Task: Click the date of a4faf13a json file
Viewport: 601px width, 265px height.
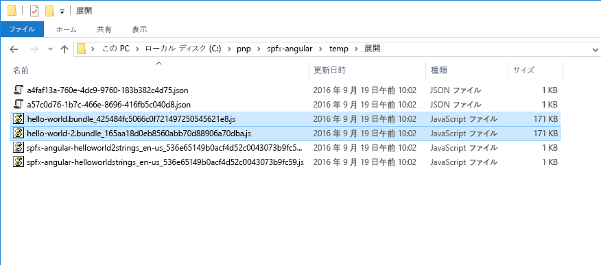Action: (364, 90)
